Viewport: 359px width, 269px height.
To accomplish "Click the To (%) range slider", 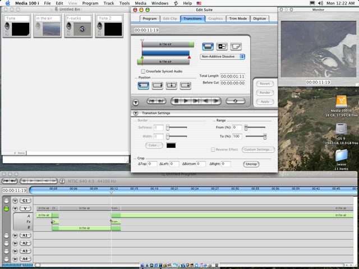I will point(265,136).
